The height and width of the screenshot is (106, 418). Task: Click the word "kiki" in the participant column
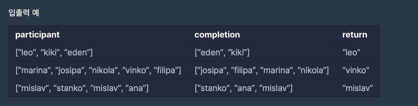[50, 52]
